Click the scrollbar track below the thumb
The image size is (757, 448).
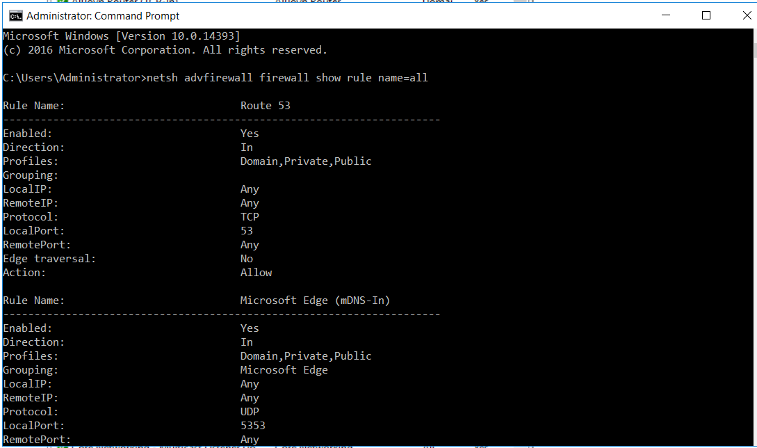(x=755, y=241)
